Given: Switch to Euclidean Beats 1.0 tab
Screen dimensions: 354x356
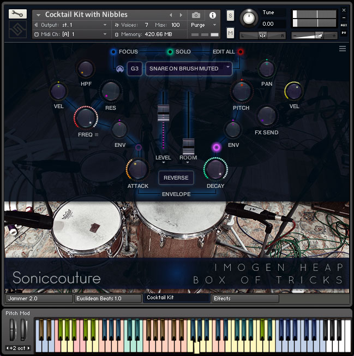Looking at the screenshot, I should click(x=108, y=299).
